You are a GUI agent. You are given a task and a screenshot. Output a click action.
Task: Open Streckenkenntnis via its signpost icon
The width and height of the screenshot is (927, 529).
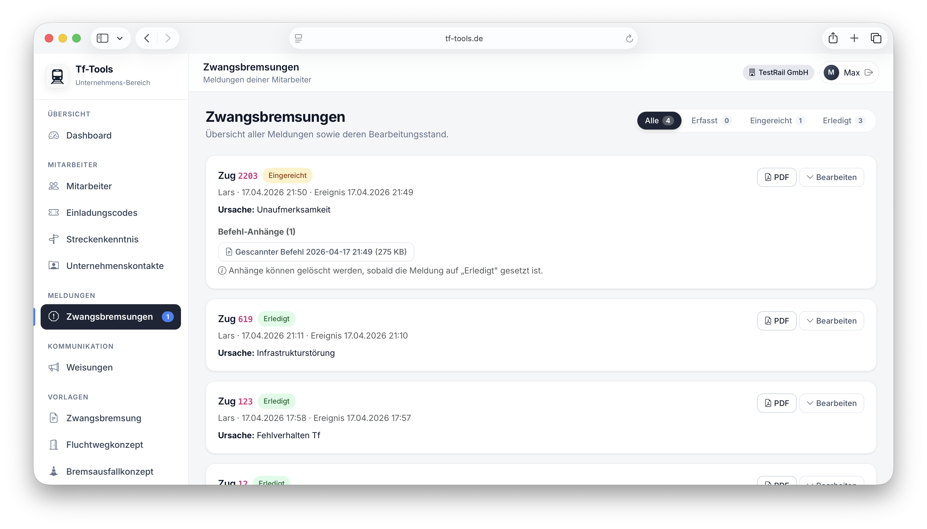click(54, 239)
